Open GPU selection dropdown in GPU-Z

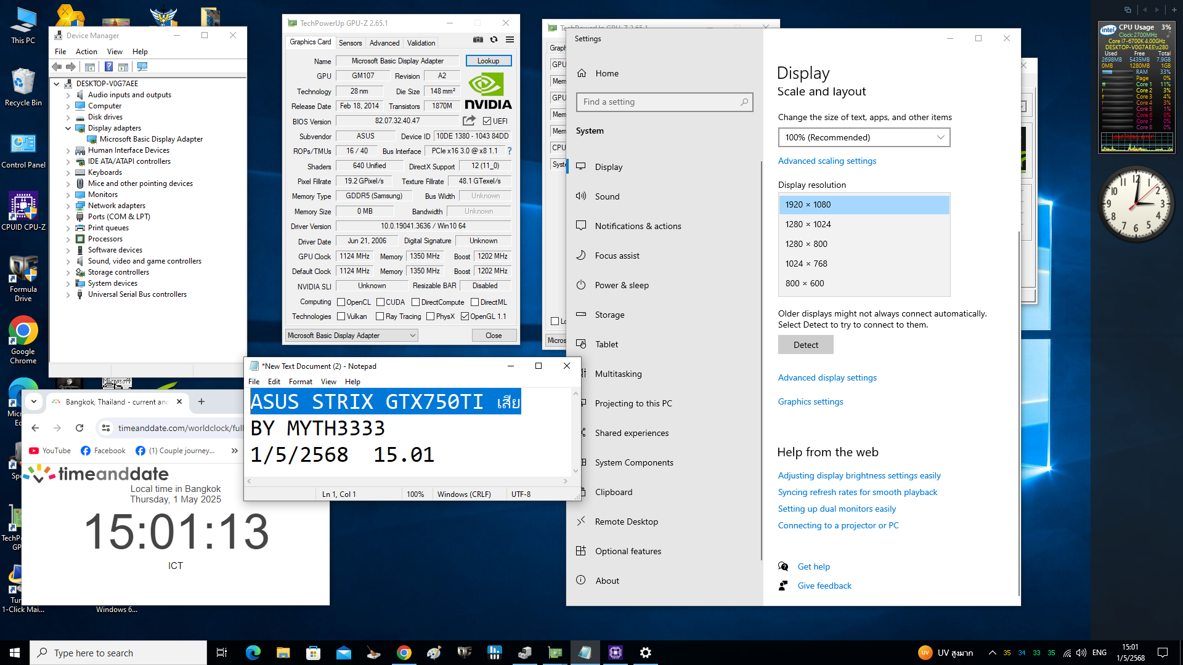tap(352, 336)
